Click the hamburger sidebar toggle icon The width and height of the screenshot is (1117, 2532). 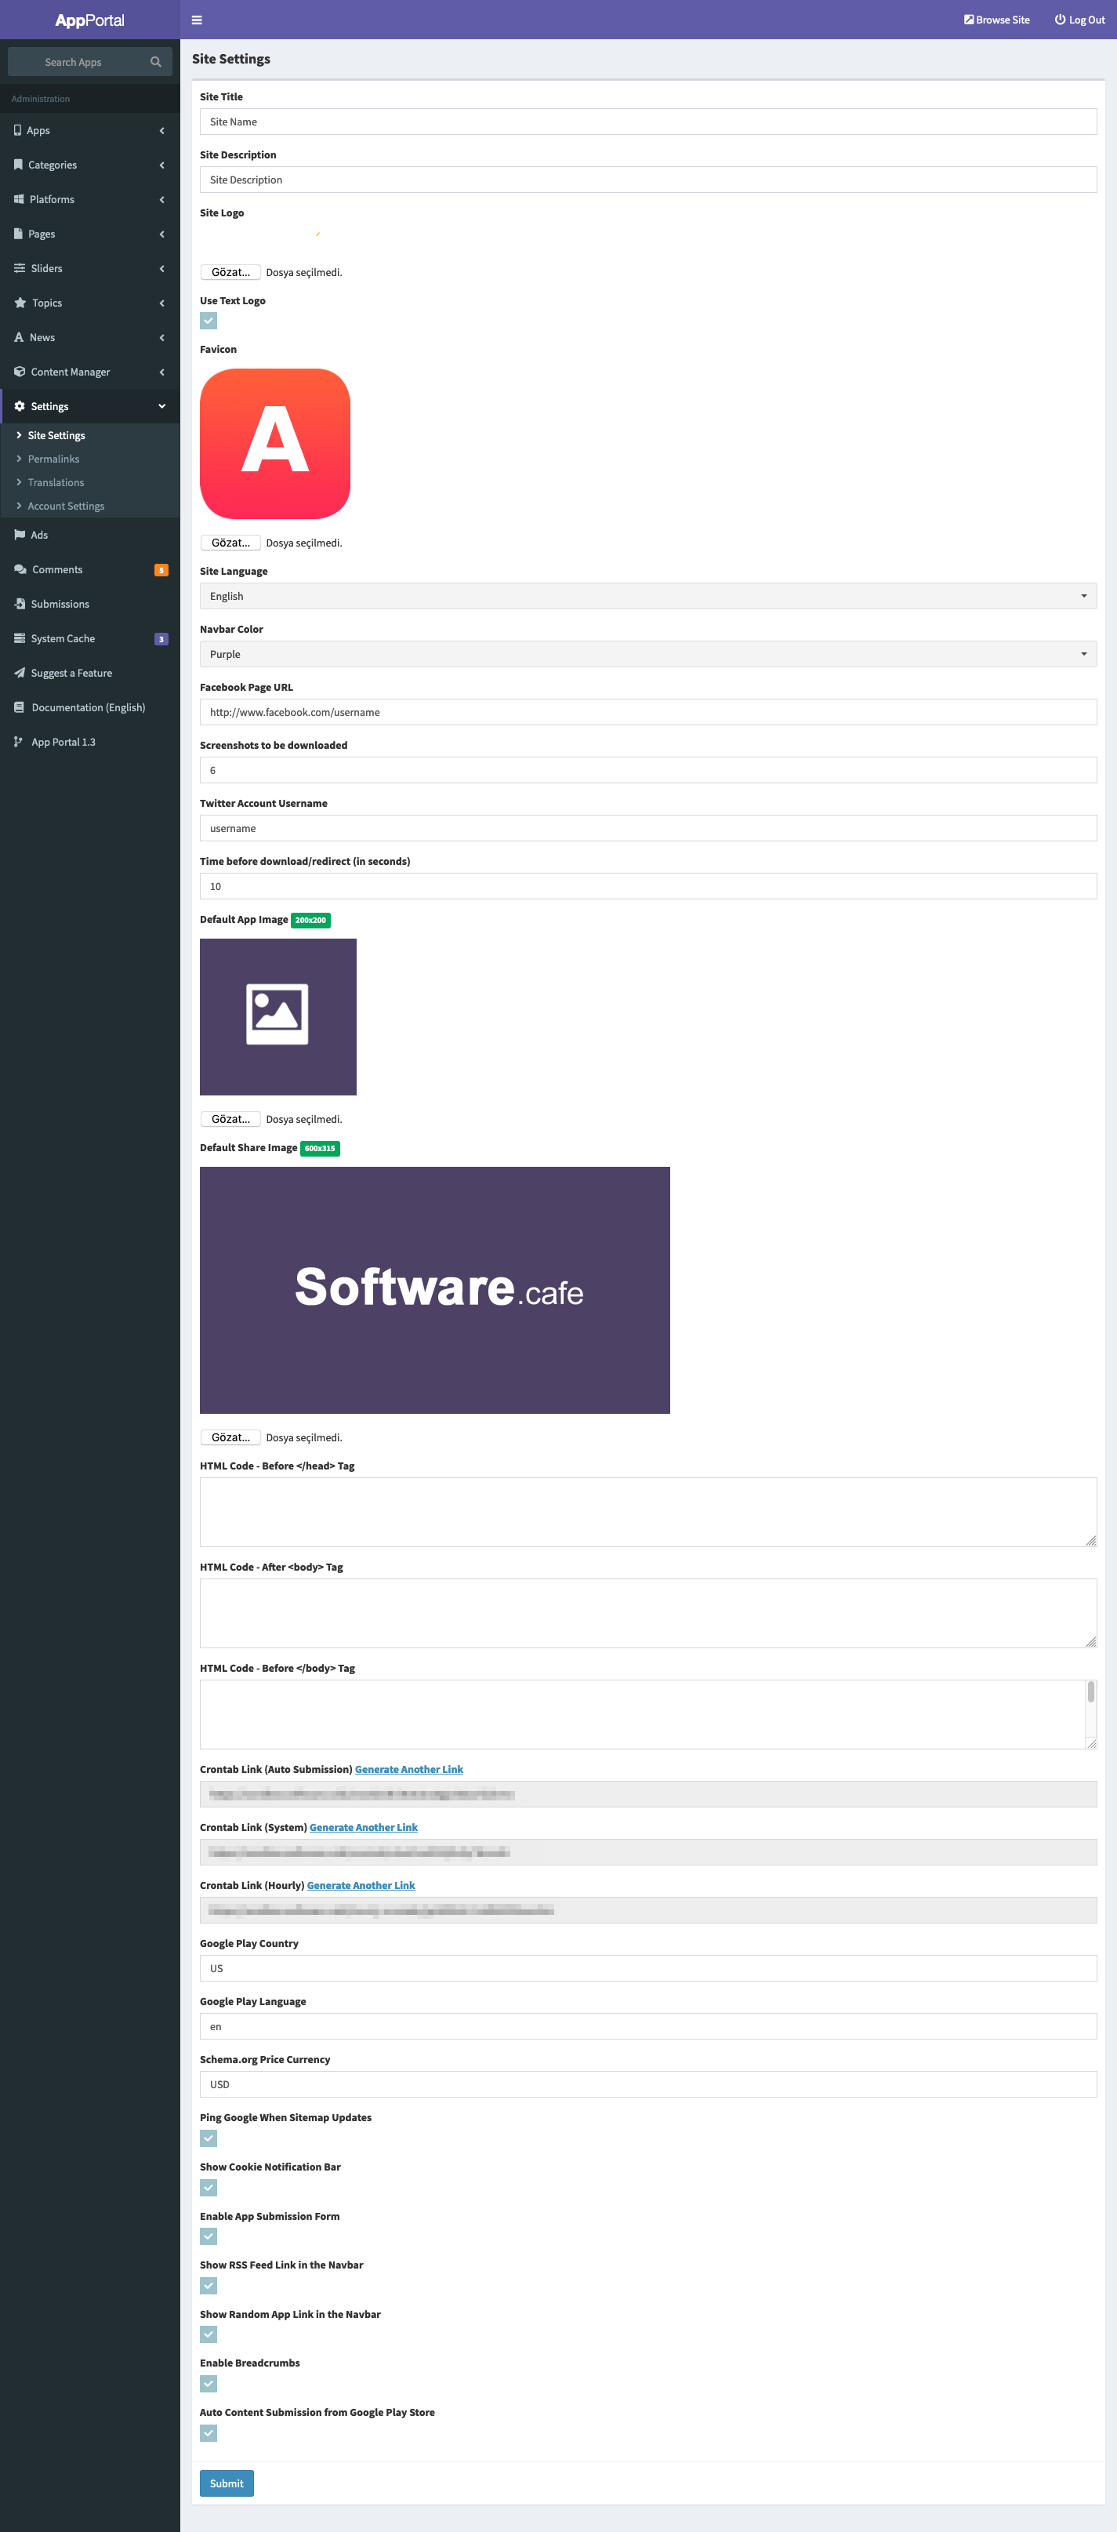(x=197, y=20)
